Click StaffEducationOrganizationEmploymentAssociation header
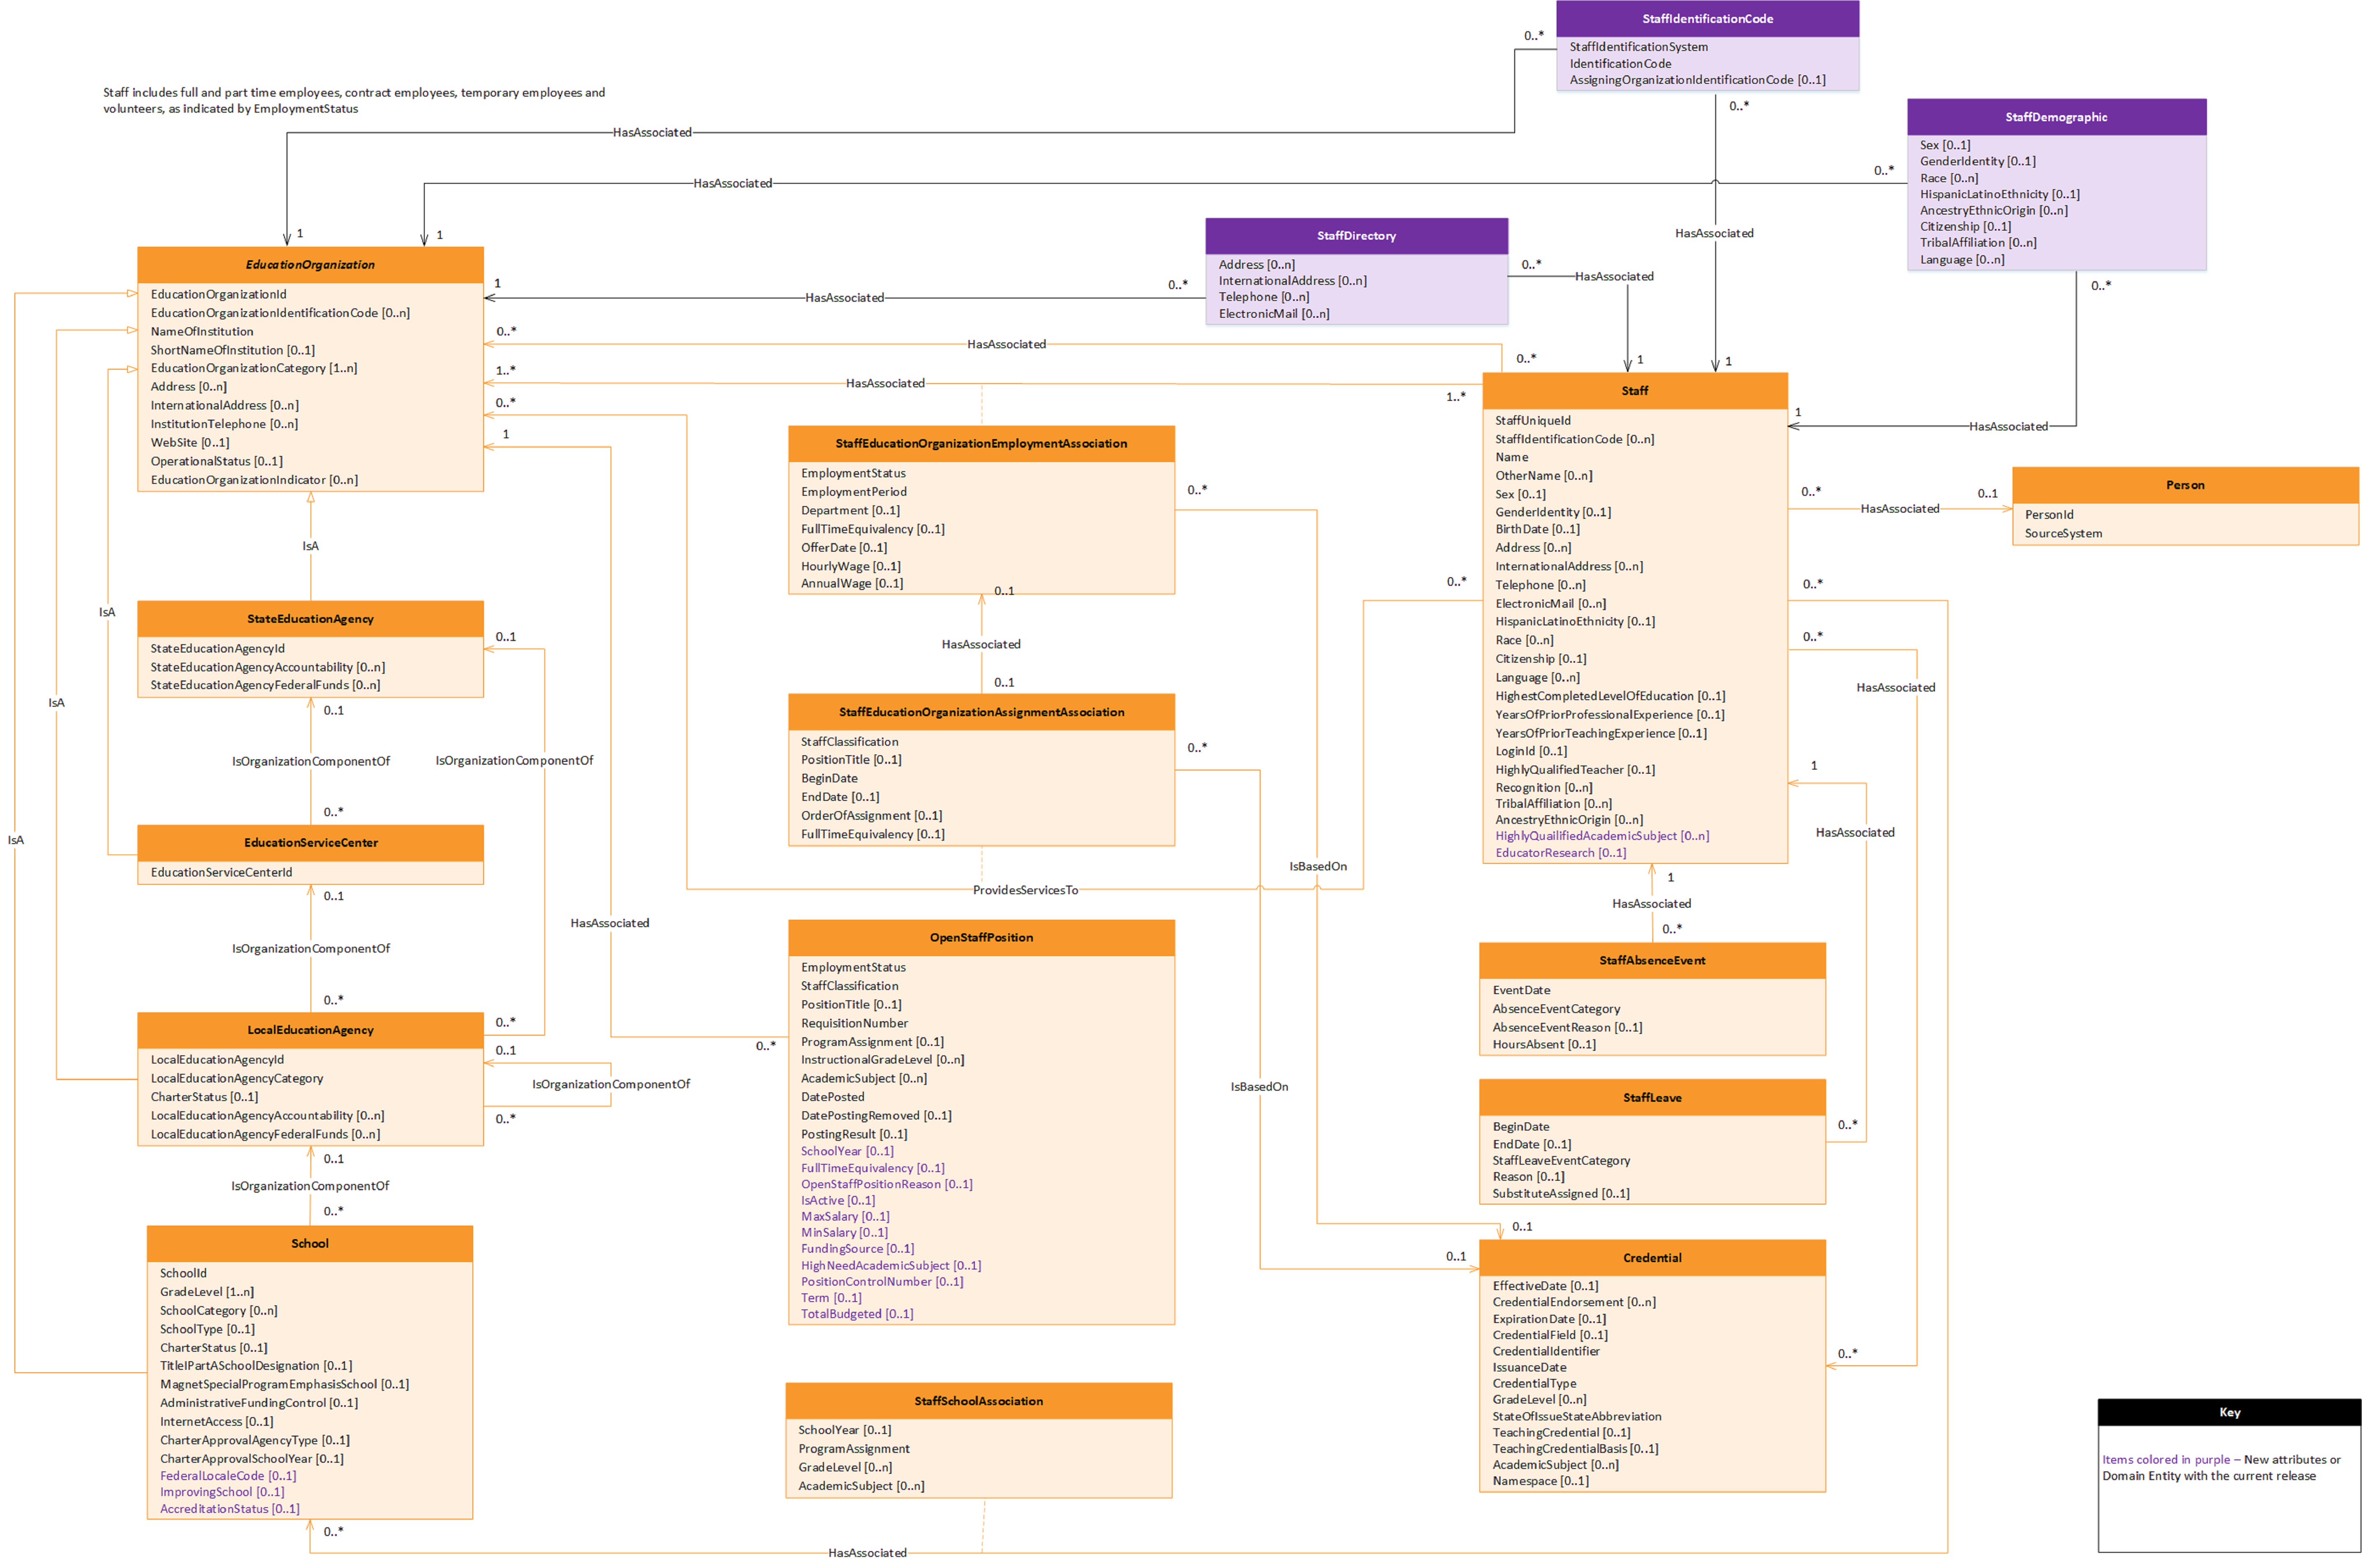 (x=980, y=444)
